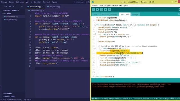Switch to the on_offLED.py editor tab
The image size is (180, 101).
[55, 7]
